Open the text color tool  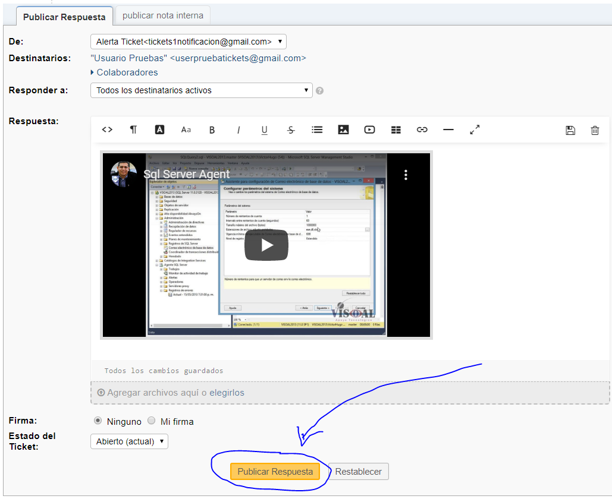pos(159,130)
